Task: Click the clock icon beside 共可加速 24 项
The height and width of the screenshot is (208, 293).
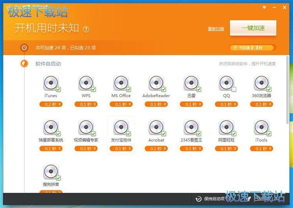Action: coord(24,48)
